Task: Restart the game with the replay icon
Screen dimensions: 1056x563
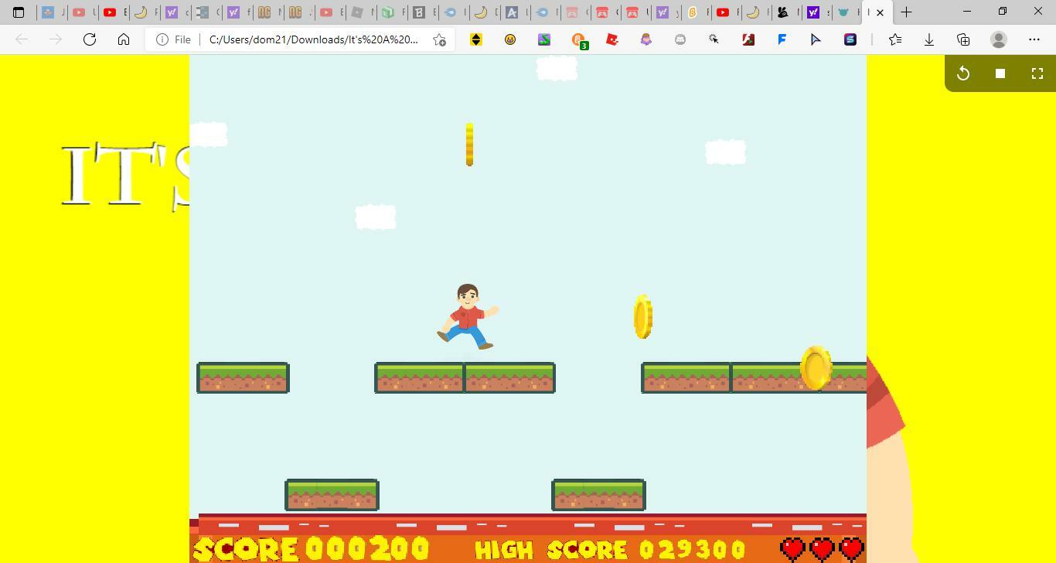Action: click(x=963, y=73)
